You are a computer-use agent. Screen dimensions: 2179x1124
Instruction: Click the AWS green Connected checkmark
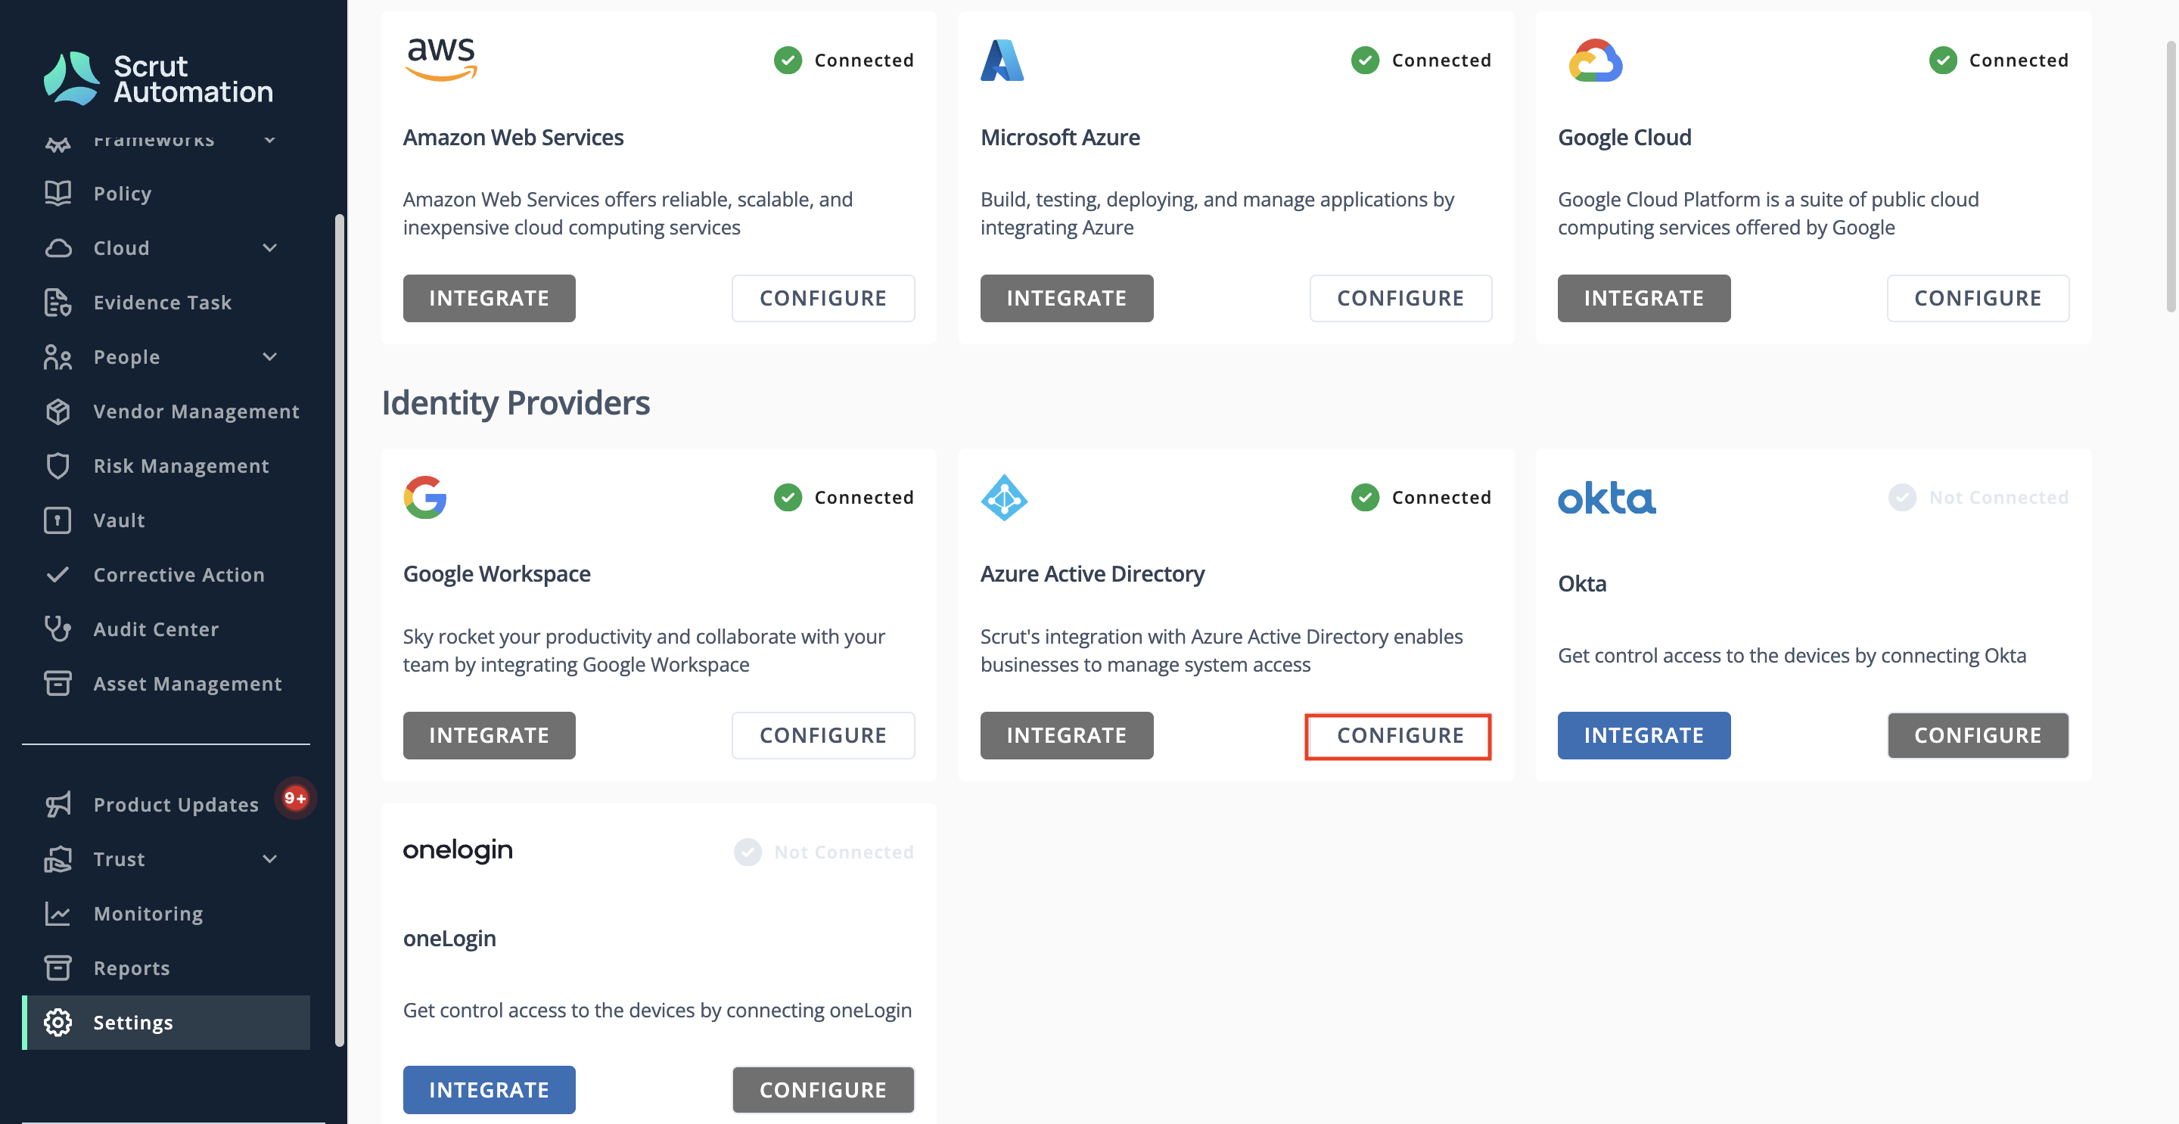point(788,60)
